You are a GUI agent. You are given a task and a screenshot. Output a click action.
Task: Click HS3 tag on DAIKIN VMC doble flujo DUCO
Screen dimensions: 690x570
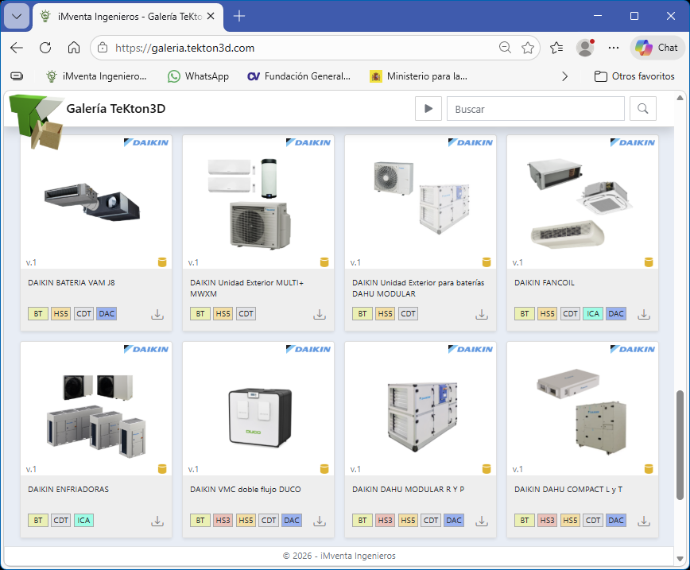[223, 520]
